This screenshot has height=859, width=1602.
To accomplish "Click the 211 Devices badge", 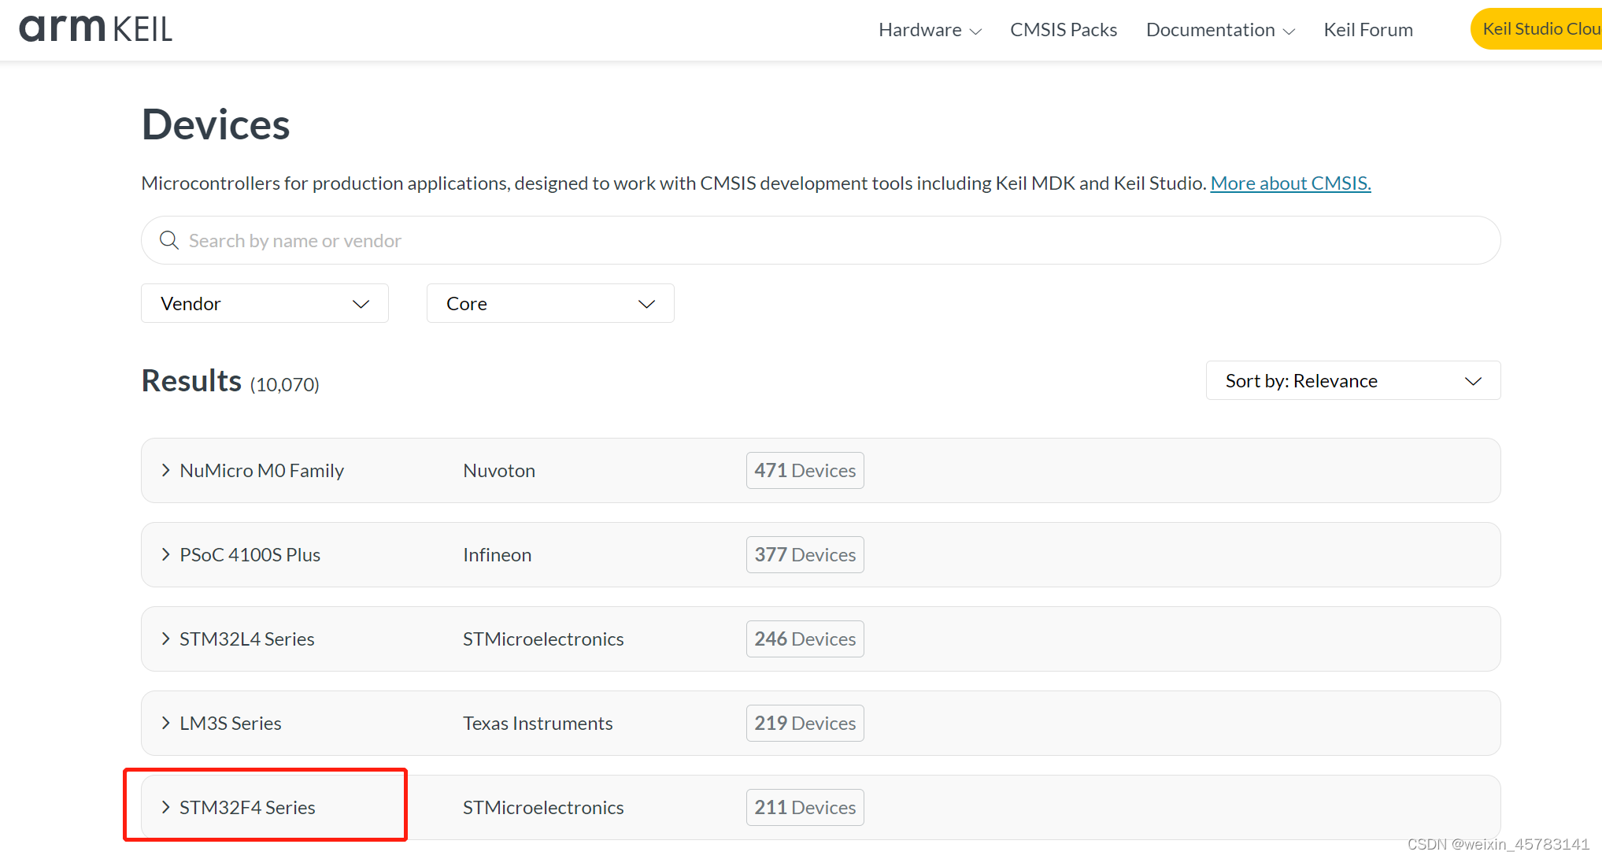I will pyautogui.click(x=805, y=807).
